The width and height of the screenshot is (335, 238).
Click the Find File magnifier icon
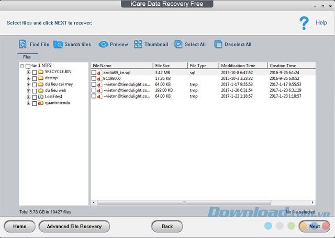(x=23, y=44)
